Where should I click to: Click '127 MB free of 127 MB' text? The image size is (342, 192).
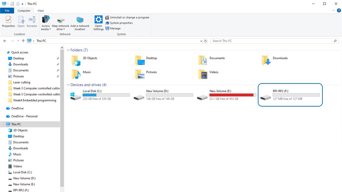click(288, 99)
